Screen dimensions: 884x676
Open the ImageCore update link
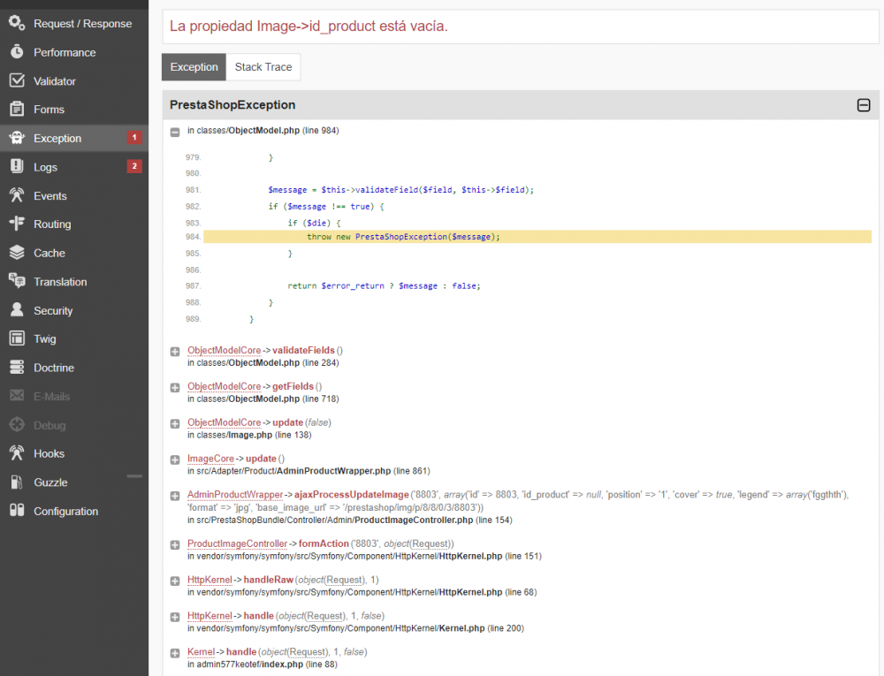210,459
